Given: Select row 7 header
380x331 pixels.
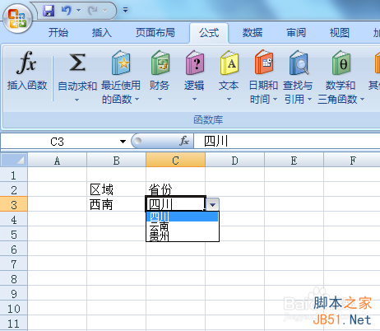Looking at the screenshot, I should pos(14,263).
